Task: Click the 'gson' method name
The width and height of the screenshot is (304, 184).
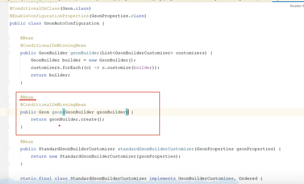Action: coord(57,112)
